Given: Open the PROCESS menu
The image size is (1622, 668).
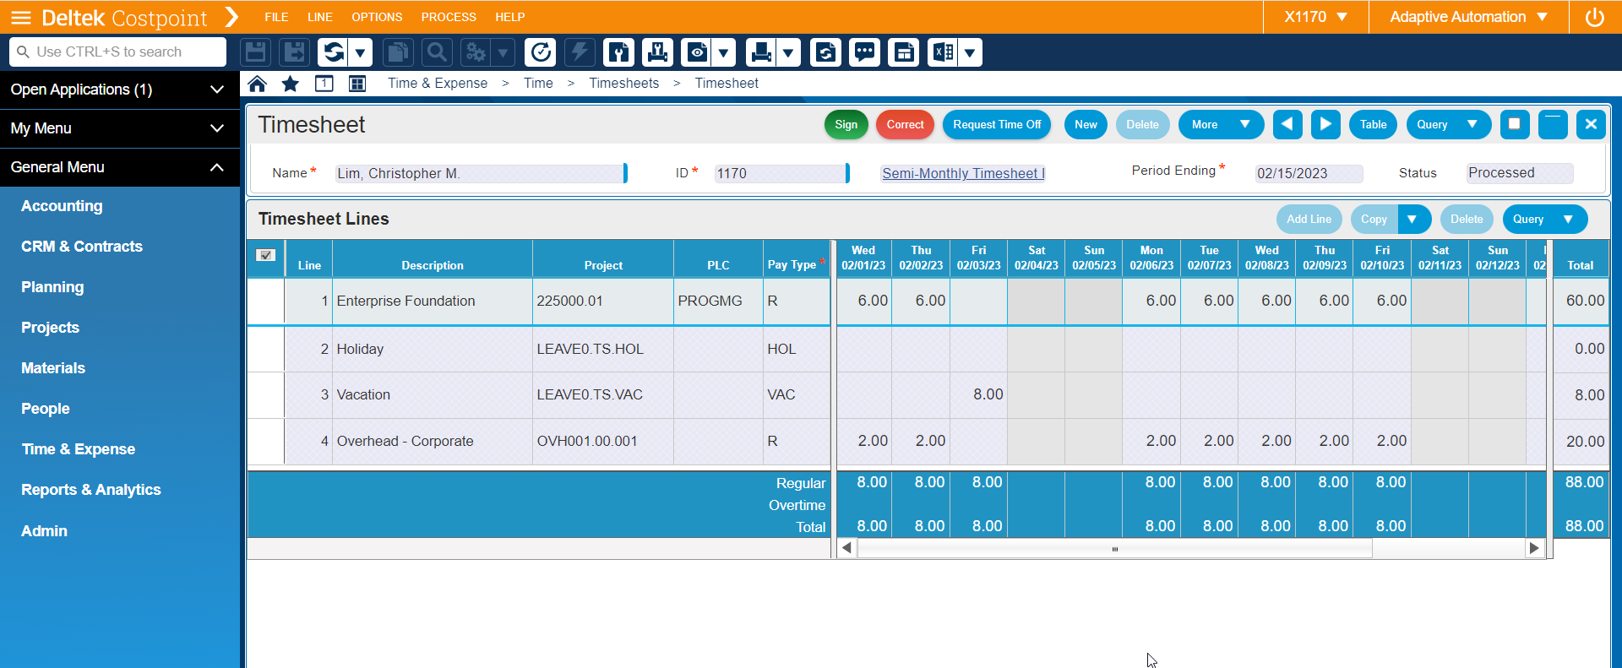Looking at the screenshot, I should coord(449,17).
